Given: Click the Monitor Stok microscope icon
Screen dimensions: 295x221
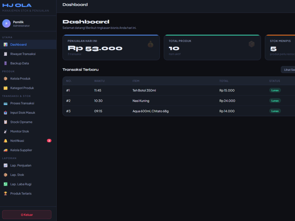Looking at the screenshot, I should click(5, 131).
